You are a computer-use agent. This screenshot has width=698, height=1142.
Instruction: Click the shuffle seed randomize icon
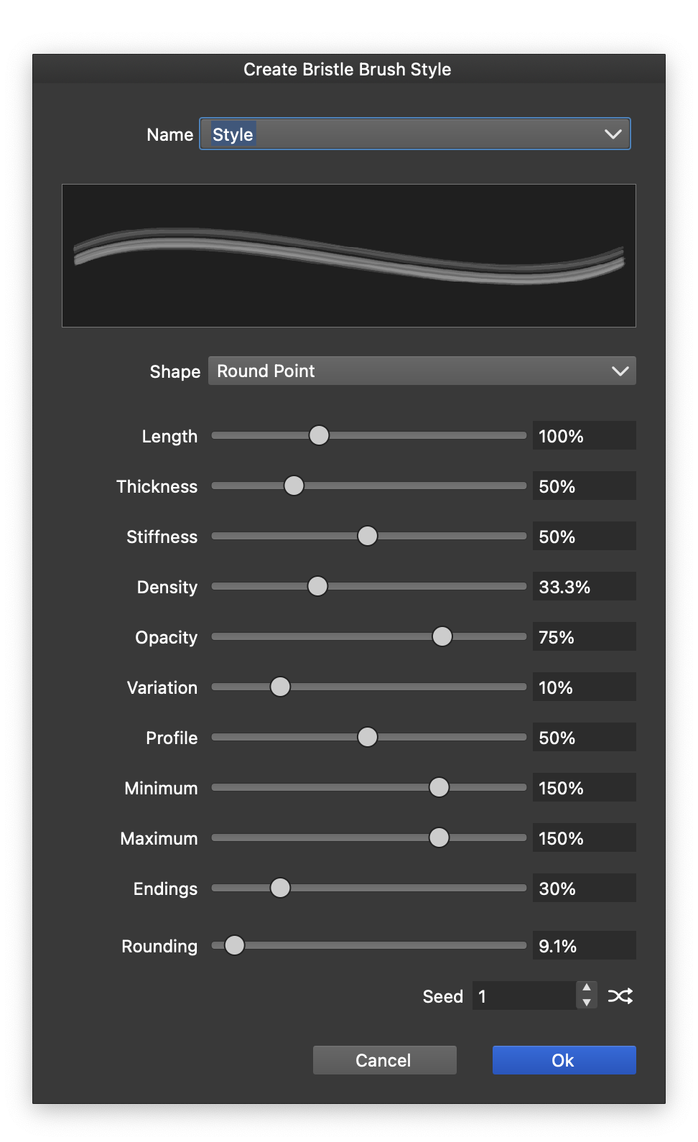click(620, 996)
